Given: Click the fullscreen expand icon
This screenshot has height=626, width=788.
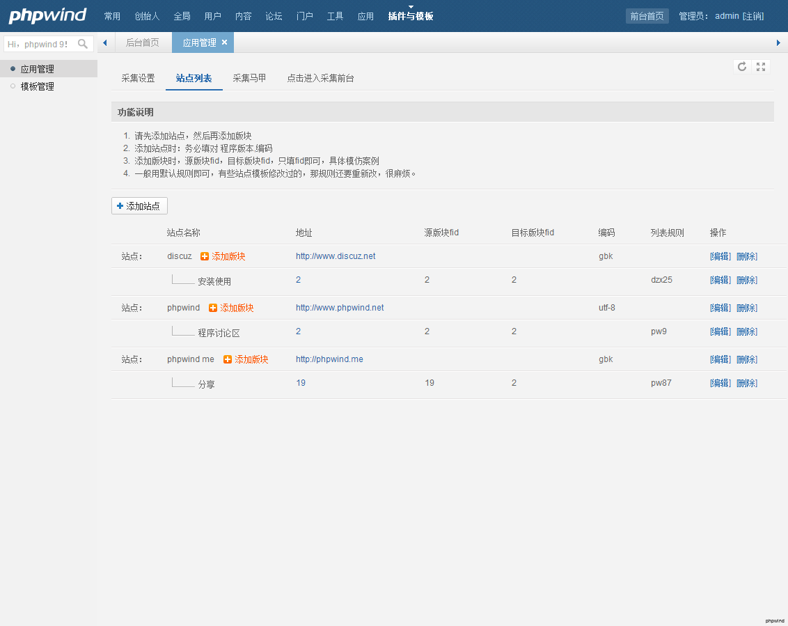Looking at the screenshot, I should [x=761, y=66].
